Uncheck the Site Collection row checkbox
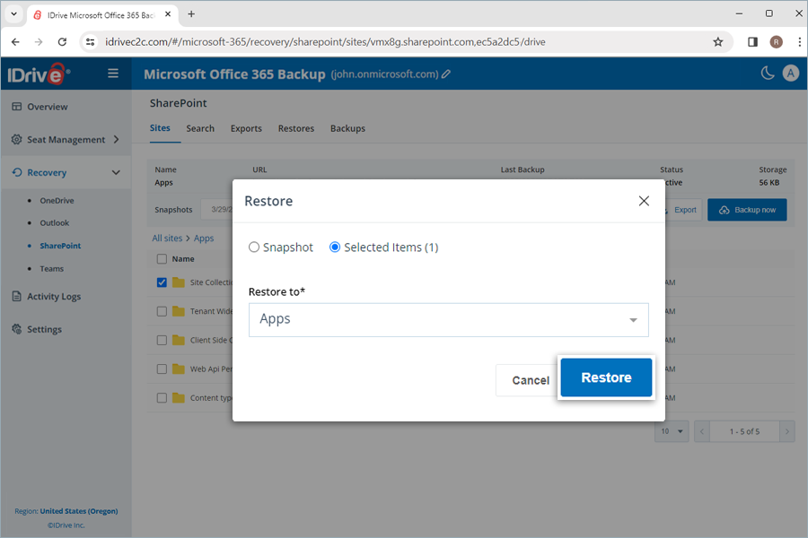Screen dimensions: 808x538 point(162,282)
